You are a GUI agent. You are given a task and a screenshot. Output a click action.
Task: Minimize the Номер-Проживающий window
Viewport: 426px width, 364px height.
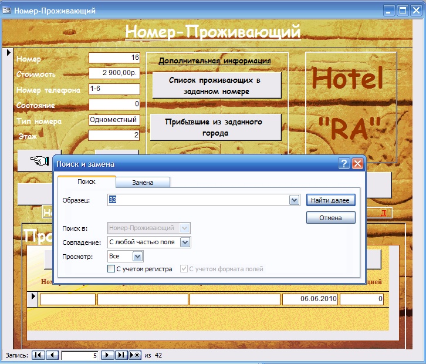389,11
